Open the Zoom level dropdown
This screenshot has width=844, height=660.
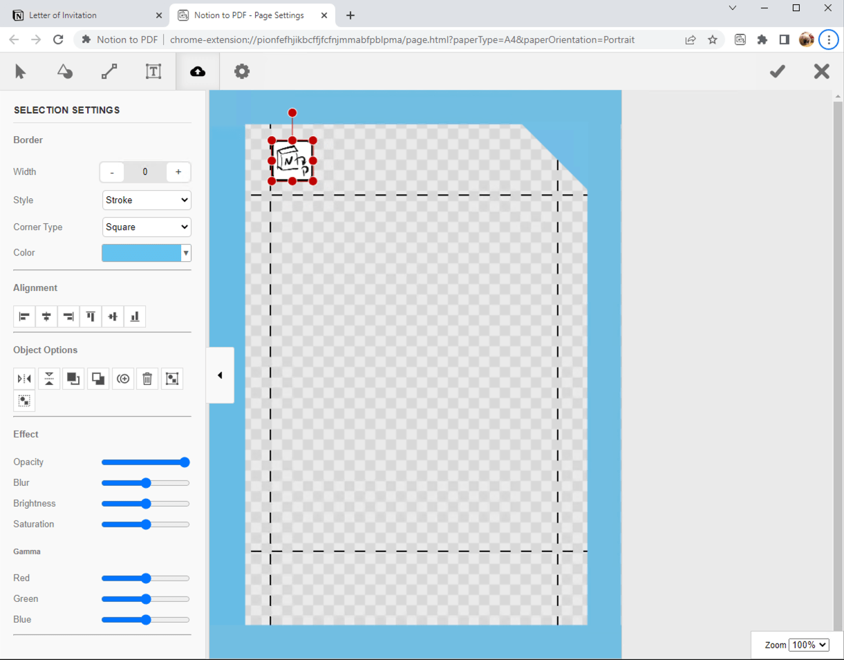click(809, 644)
